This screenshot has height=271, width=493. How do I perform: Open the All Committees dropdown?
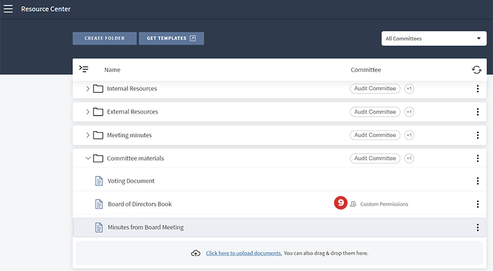[434, 39]
